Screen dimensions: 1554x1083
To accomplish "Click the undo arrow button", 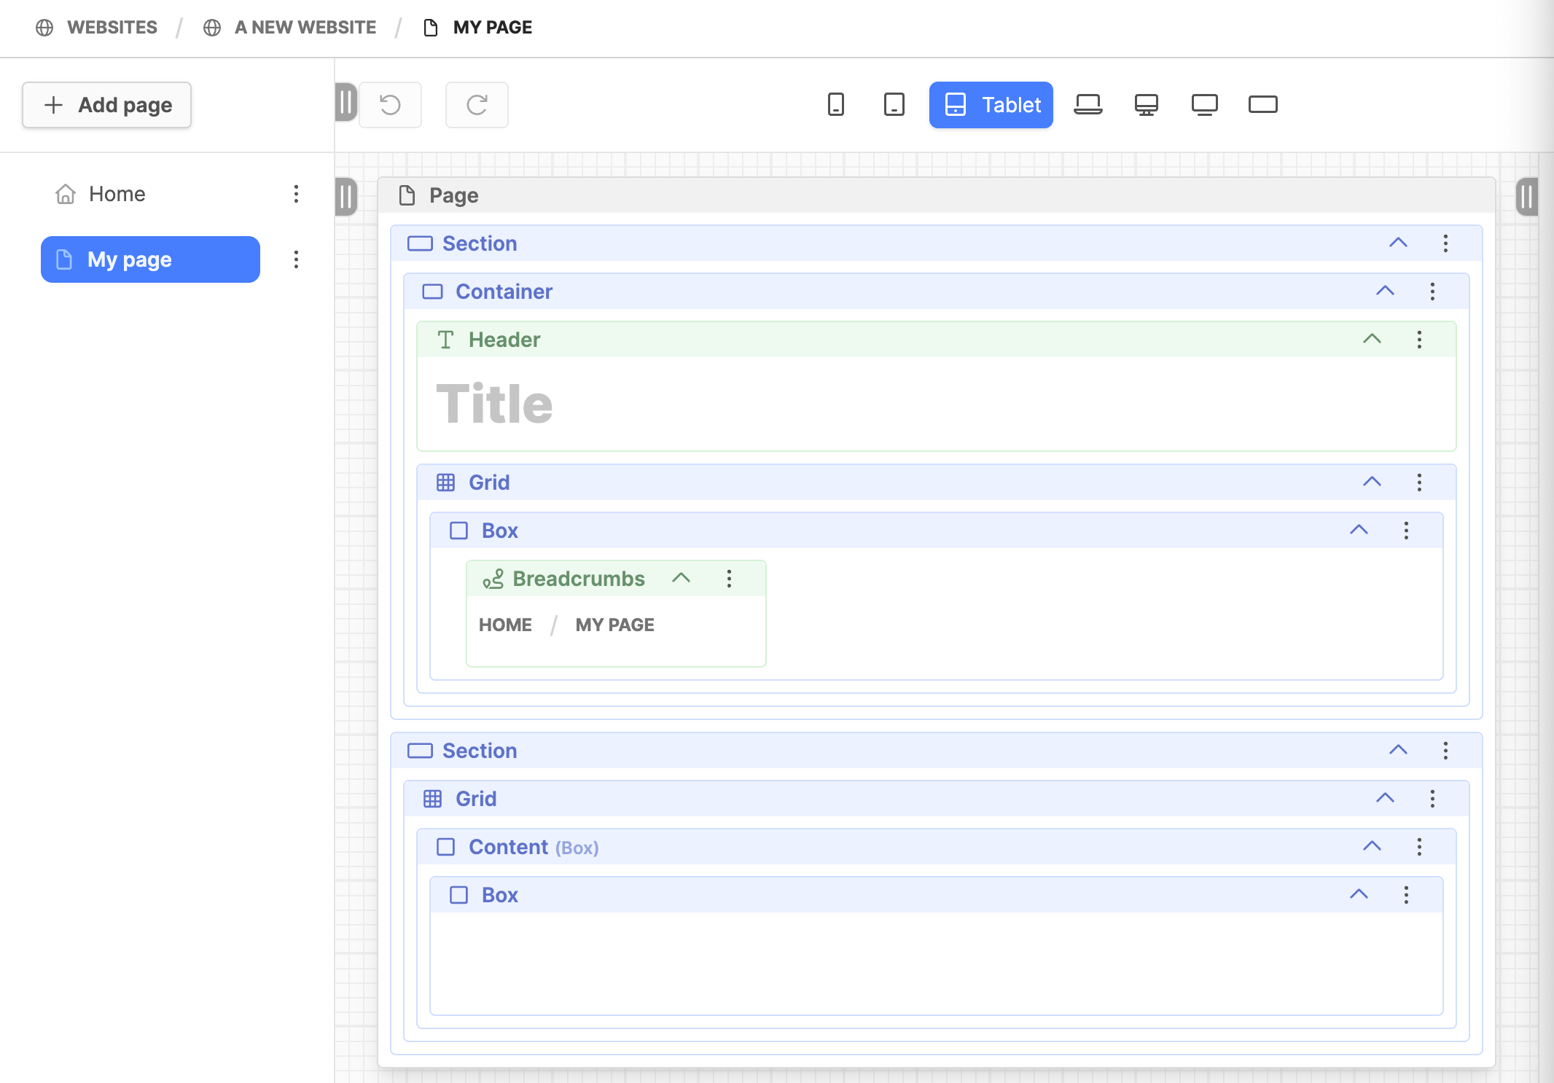I will coord(390,105).
